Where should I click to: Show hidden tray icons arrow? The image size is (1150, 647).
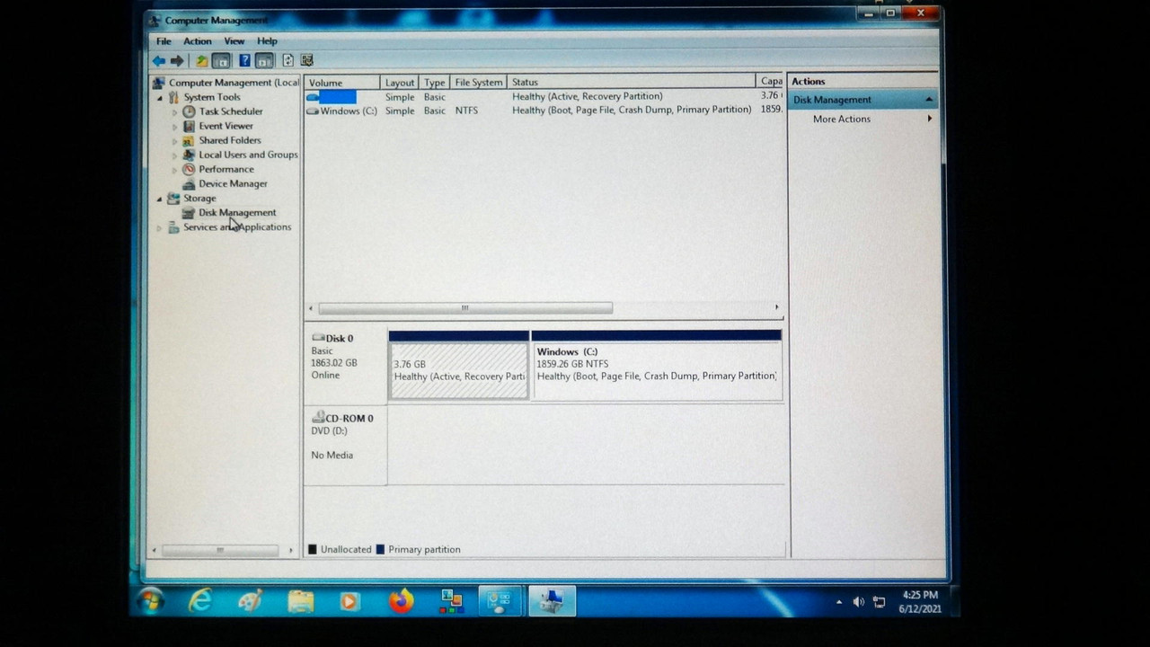click(x=839, y=602)
